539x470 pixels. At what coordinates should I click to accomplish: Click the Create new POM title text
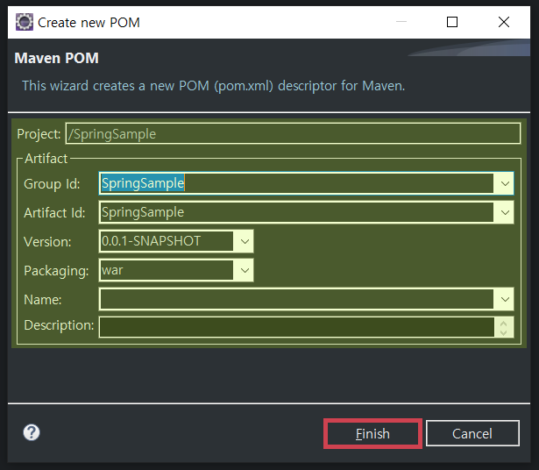[x=89, y=23]
